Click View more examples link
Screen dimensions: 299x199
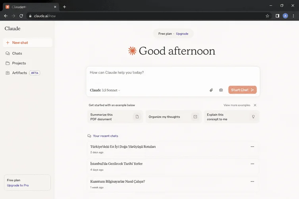click(x=237, y=105)
